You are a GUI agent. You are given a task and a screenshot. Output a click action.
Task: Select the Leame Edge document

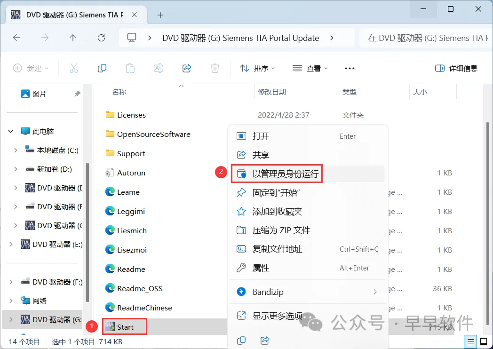tap(128, 192)
